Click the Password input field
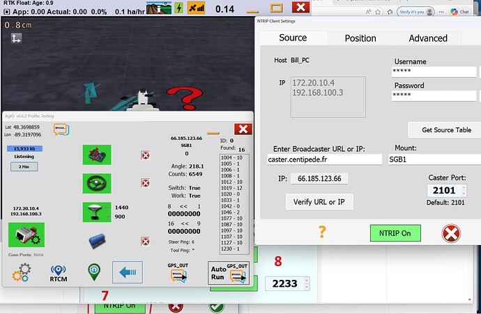Screen dimensions: 481x314 pos(434,96)
